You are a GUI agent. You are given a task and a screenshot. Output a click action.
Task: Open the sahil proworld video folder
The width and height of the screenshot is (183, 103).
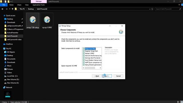click(x=14, y=39)
